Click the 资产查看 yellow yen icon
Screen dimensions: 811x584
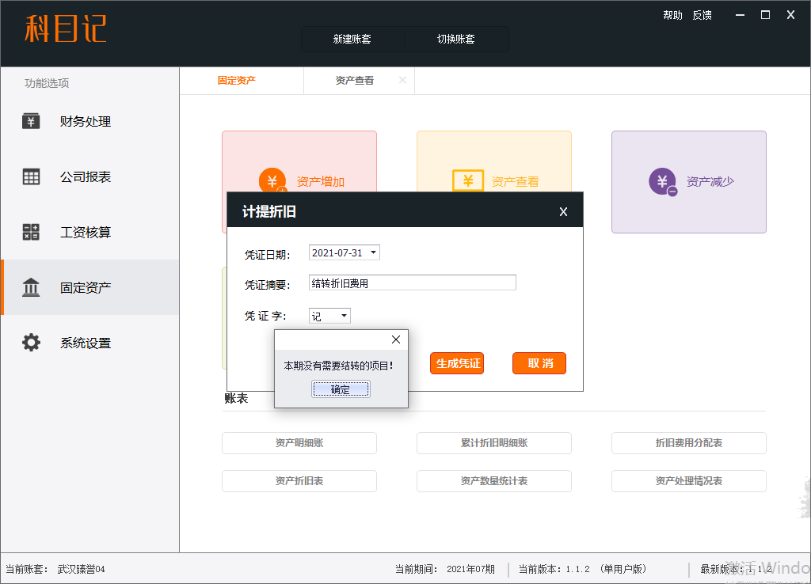(x=467, y=181)
